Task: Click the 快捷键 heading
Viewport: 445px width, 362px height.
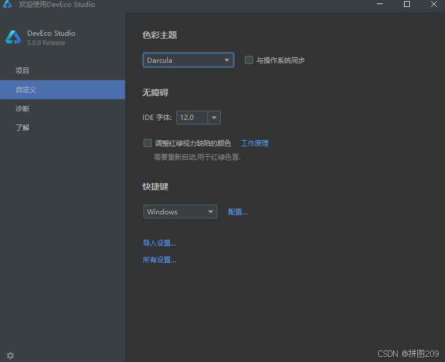Action: click(x=155, y=187)
